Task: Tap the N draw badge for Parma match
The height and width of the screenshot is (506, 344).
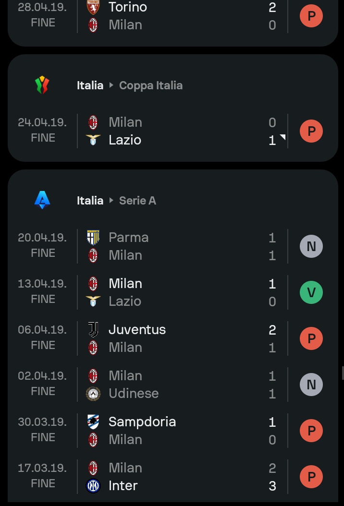Action: click(x=311, y=246)
